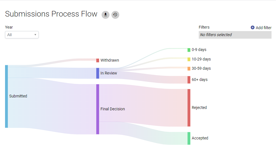Select the blue Submitted node bar
The height and width of the screenshot is (154, 276).
click(6, 96)
